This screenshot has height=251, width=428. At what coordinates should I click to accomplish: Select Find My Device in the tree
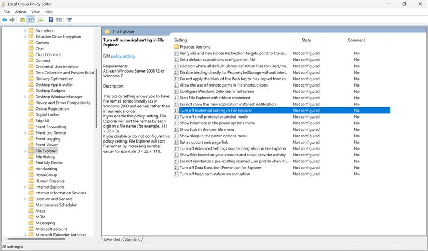[49, 163]
